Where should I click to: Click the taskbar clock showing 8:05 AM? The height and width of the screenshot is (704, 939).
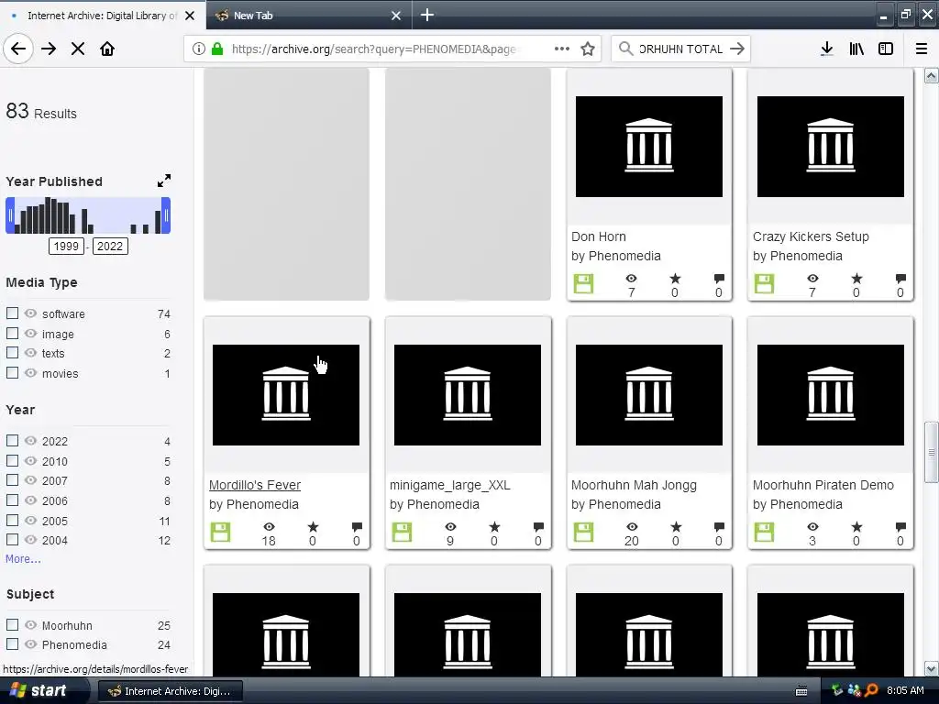click(905, 690)
